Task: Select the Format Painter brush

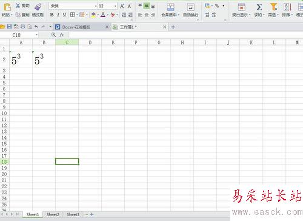Action: [38, 7]
